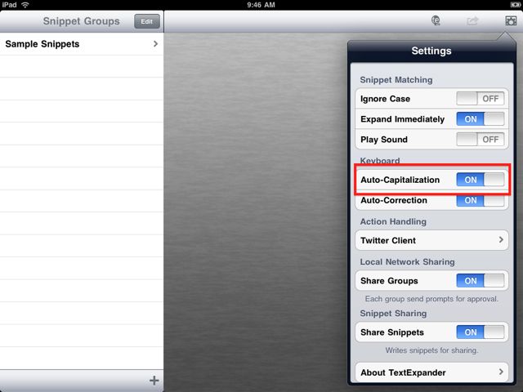Toggle the Share Groups switch
Screen dimensions: 523x392
pos(481,281)
